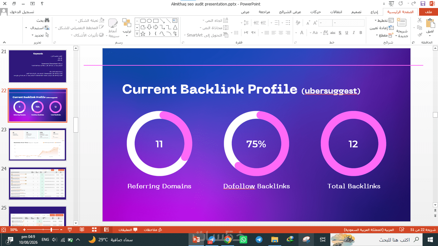The height and width of the screenshot is (246, 438).
Task: Open the font size combo box
Action: click(325, 23)
